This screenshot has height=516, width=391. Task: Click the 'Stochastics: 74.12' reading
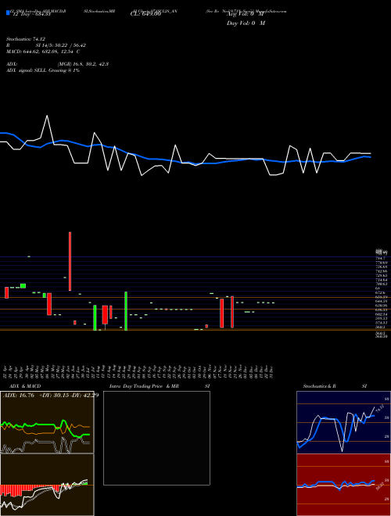25,39
